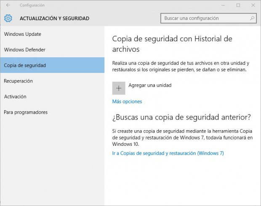Minimize the Configuración window
Viewport: 261px width, 206px height.
223,5
